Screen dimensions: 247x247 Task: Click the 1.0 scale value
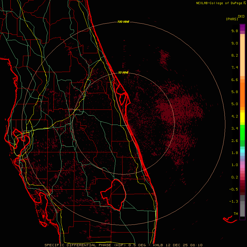pyautogui.click(x=235, y=165)
